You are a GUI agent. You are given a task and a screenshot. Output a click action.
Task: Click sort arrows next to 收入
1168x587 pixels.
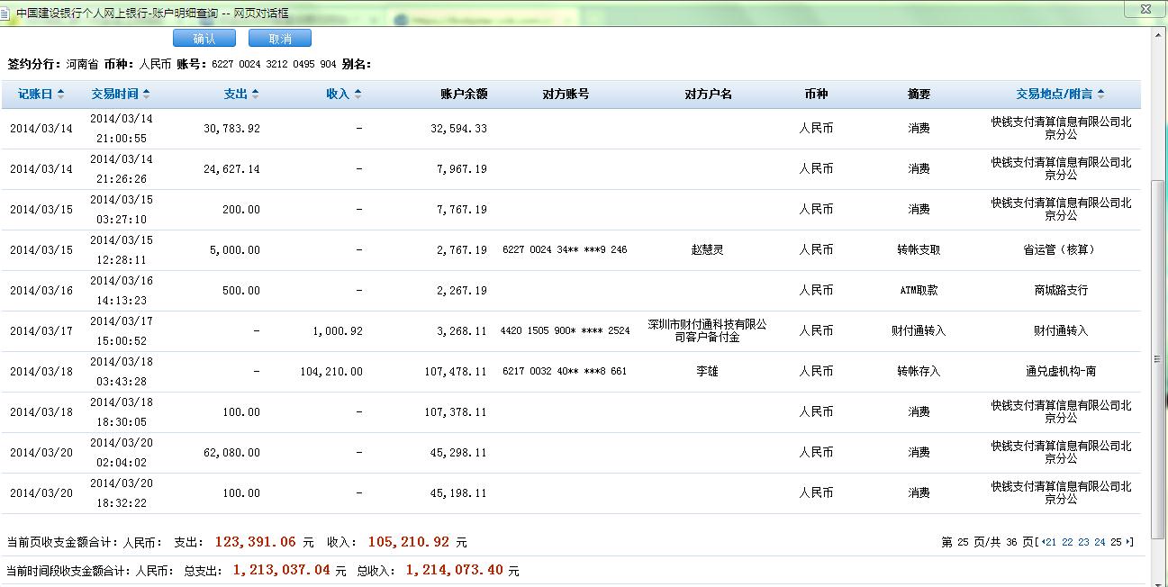(358, 95)
